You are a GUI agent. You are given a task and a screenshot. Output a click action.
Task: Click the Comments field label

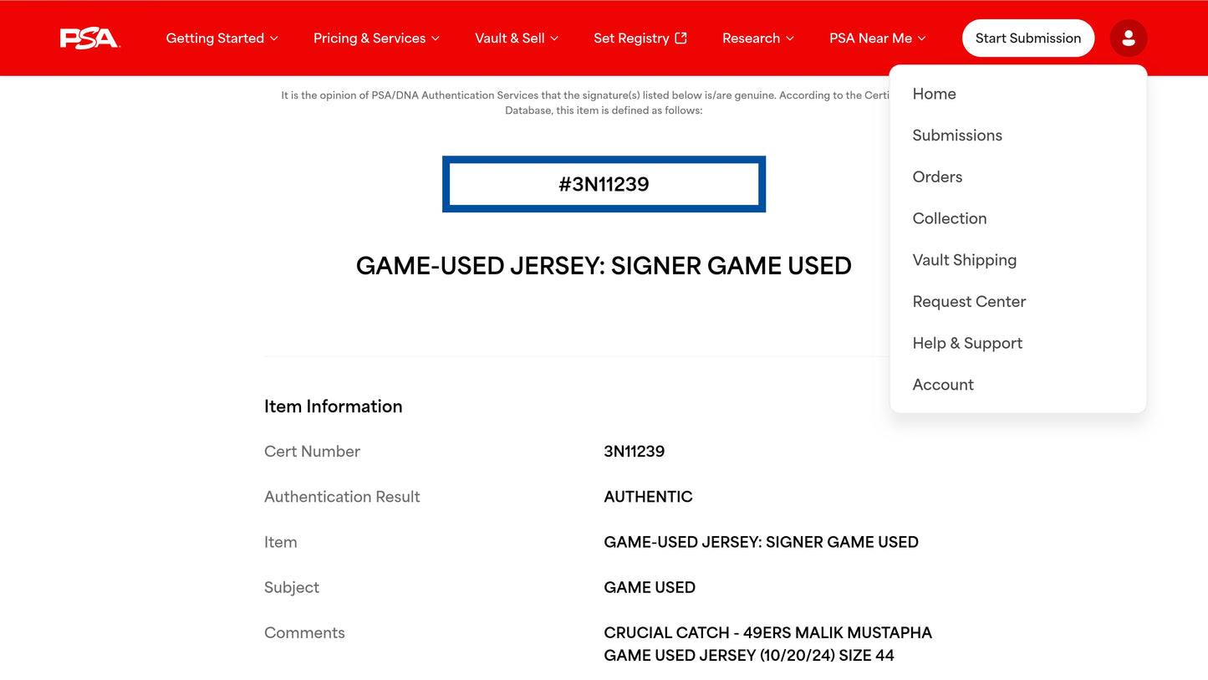point(304,633)
